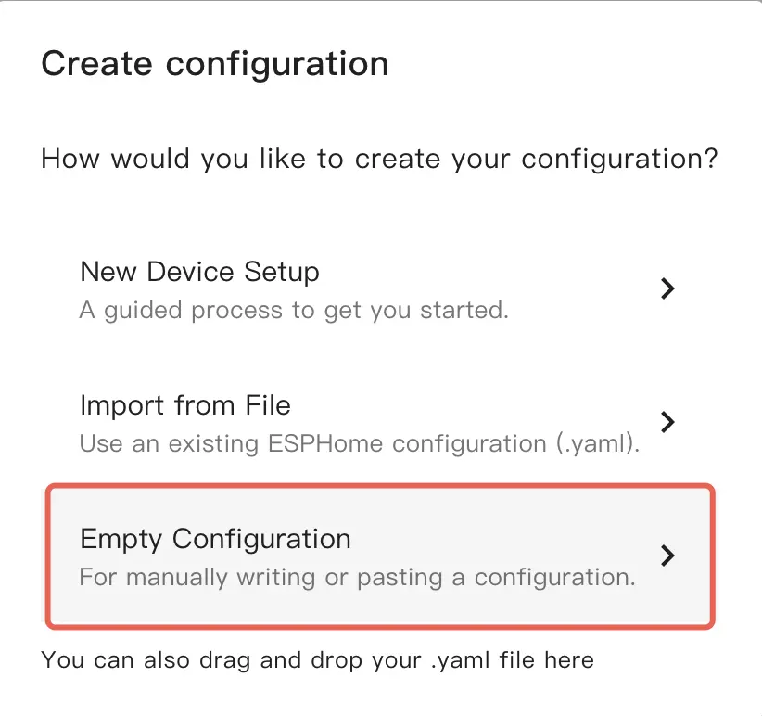Click the chevron arrow beside Empty Configuration
762x716 pixels.
pyautogui.click(x=667, y=556)
